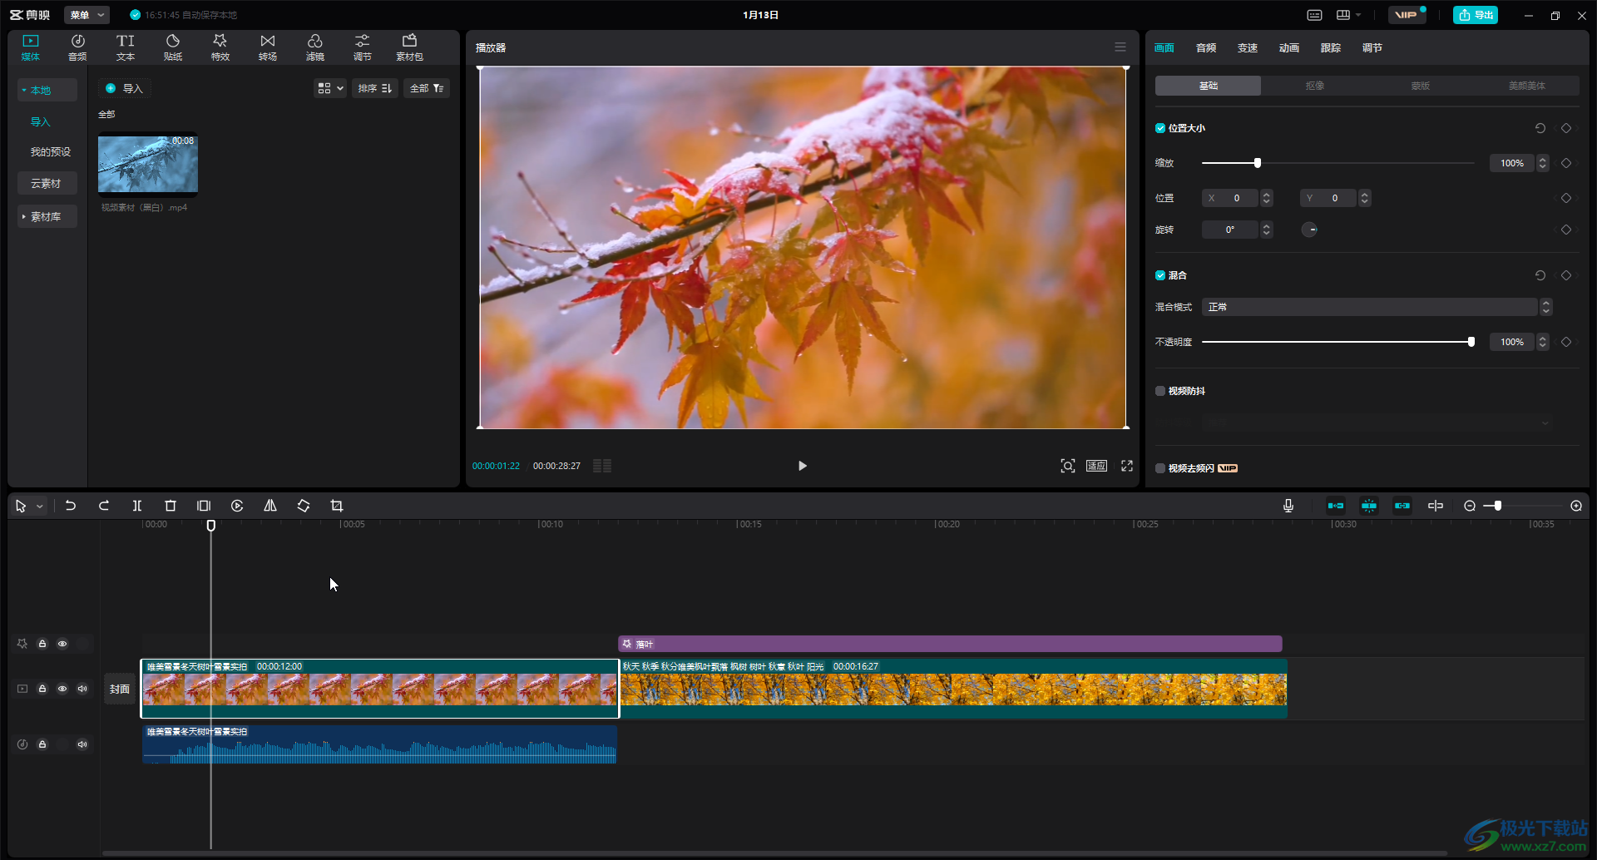The height and width of the screenshot is (860, 1597).
Task: Click the rotate icon in timeline toolbar
Action: click(304, 506)
